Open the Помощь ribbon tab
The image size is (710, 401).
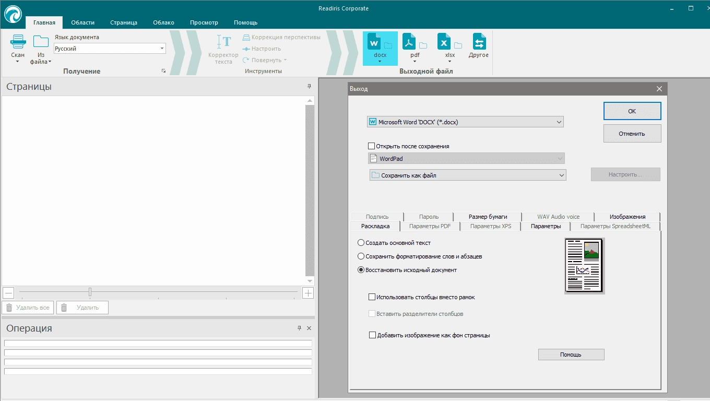coord(245,22)
